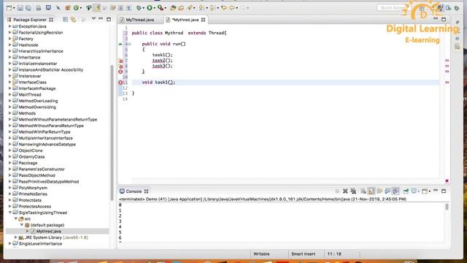This screenshot has height=263, width=467.
Task: Click quick-fix marker on line 7
Action: 120,61
